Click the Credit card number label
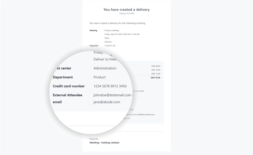Image resolution: width=253 pixels, height=155 pixels. point(69,86)
